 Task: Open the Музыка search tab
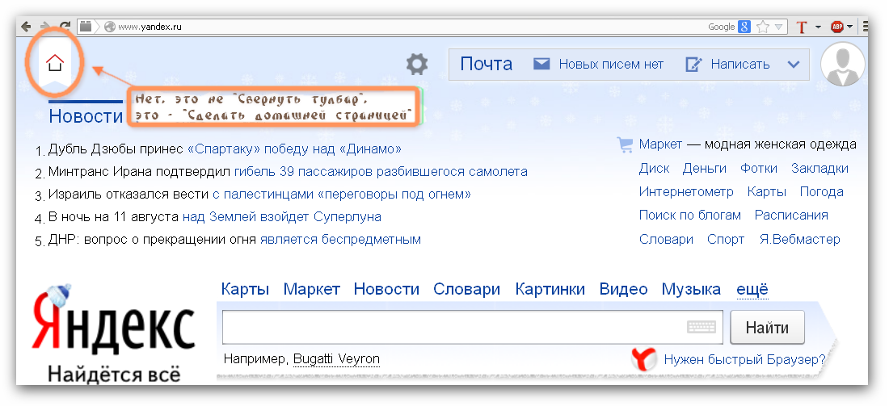coord(691,289)
